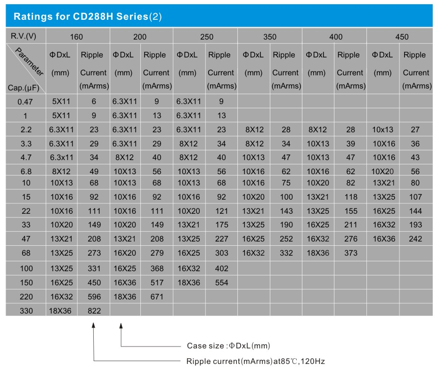Select ripple current value 368
438x371 pixels.
coord(157,268)
